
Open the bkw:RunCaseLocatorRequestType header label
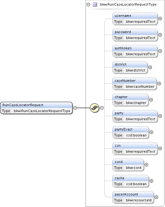(x=128, y=4)
